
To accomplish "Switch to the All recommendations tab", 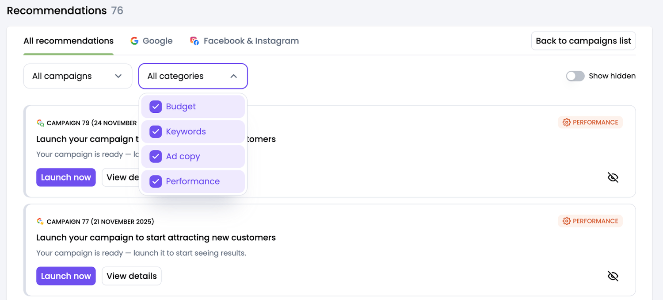I will (x=68, y=41).
